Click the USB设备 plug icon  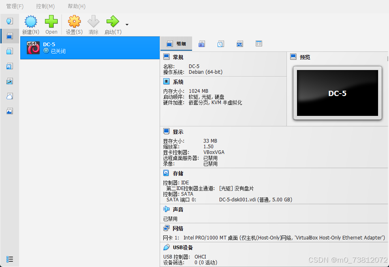(x=166, y=247)
